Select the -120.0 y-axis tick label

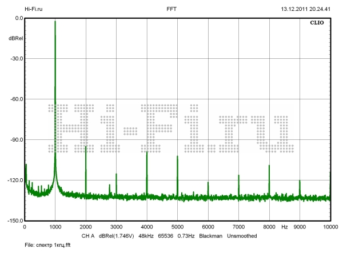14,180
